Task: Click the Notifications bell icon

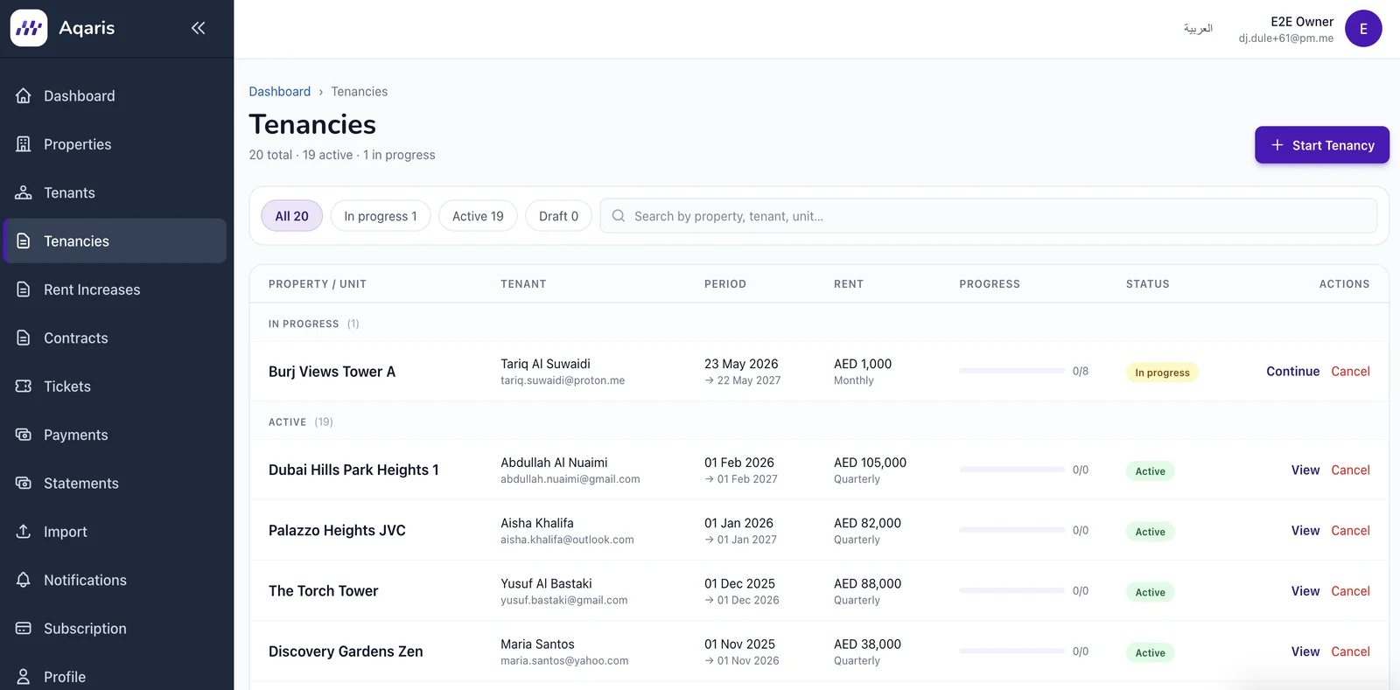Action: [x=24, y=580]
